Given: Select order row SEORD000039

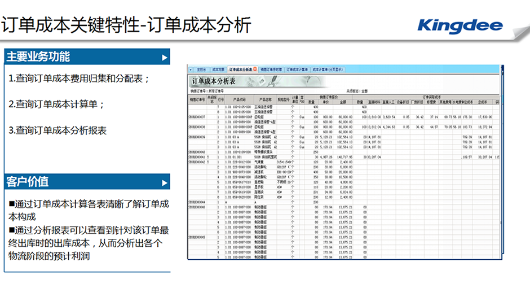Looking at the screenshot, I should coord(197,137).
